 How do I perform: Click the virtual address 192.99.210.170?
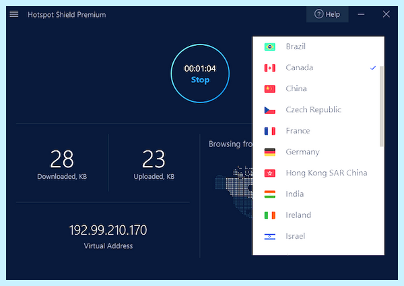108,230
